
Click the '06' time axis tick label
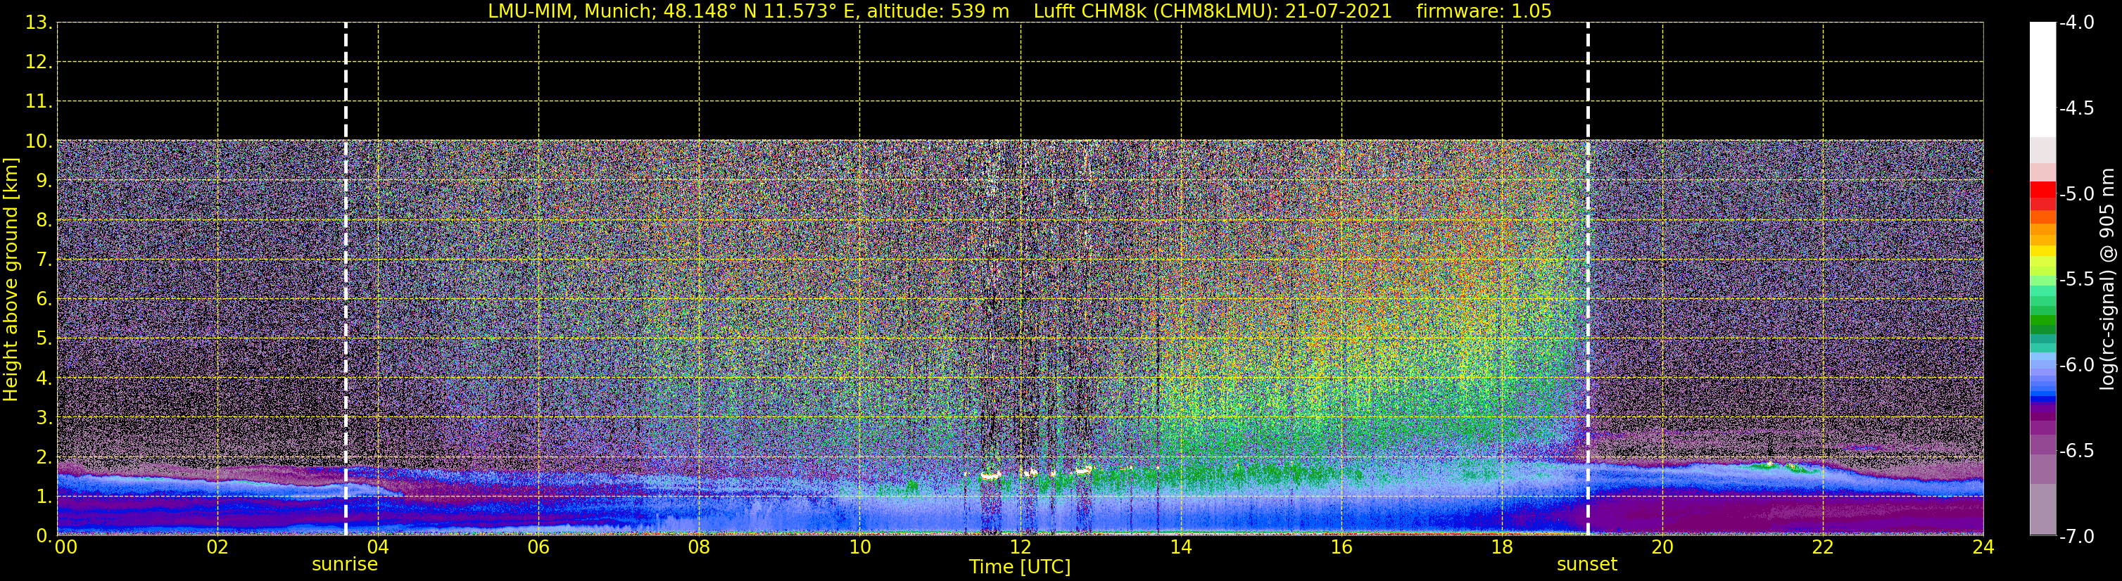point(538,547)
